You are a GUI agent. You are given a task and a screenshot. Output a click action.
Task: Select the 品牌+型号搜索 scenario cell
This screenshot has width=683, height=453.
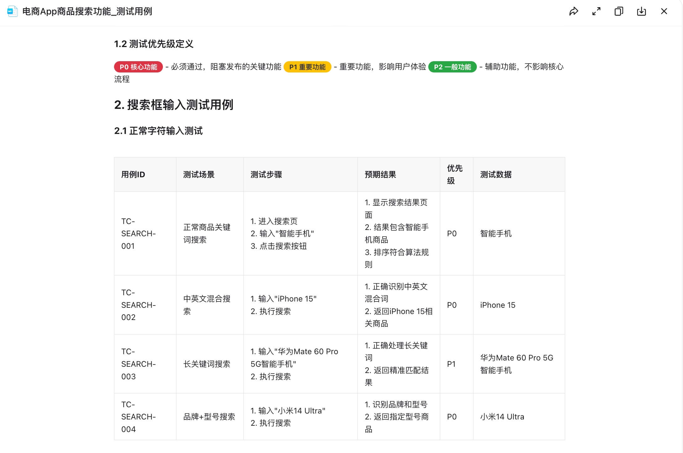tap(210, 417)
